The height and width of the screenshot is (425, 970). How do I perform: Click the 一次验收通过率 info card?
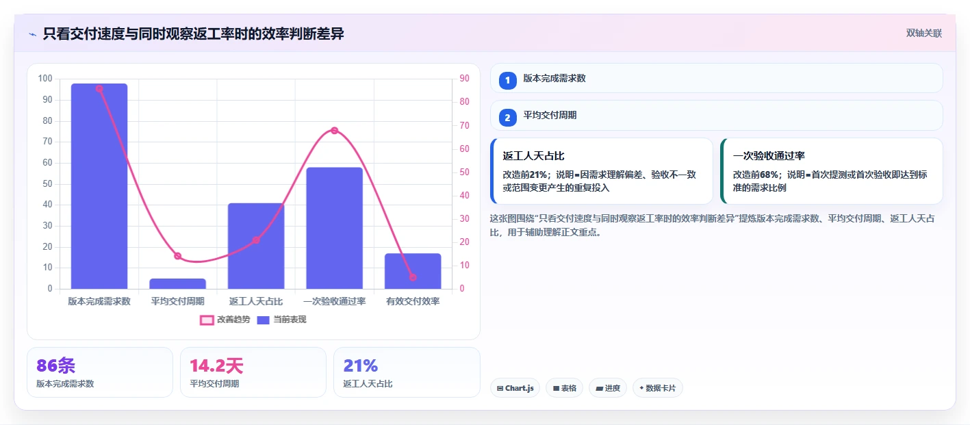[x=832, y=171]
